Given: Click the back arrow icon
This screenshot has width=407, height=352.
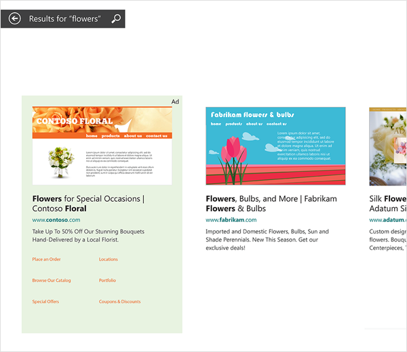Looking at the screenshot, I should click(15, 19).
